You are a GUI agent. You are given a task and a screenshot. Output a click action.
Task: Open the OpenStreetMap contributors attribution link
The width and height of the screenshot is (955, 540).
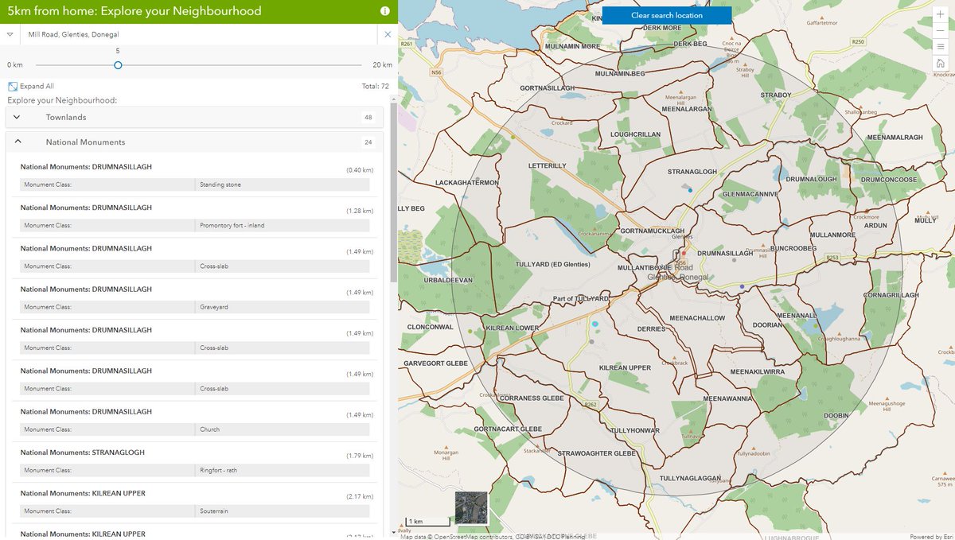473,536
